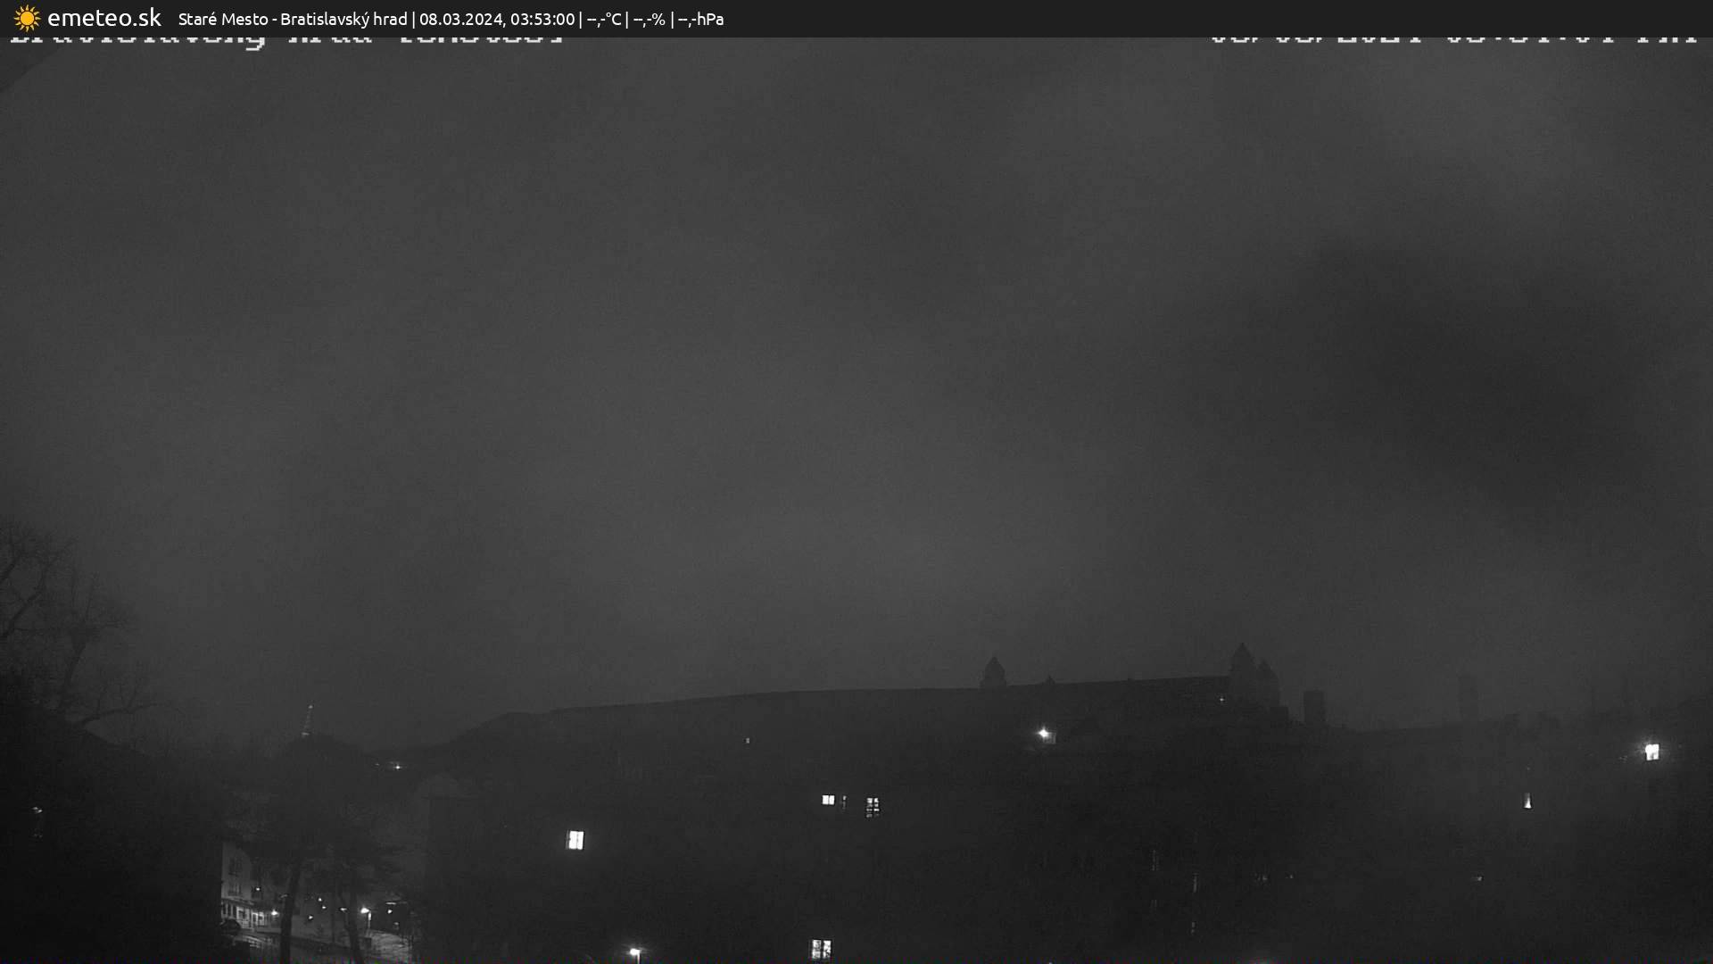Click the bright light on castle wall

point(1043,734)
